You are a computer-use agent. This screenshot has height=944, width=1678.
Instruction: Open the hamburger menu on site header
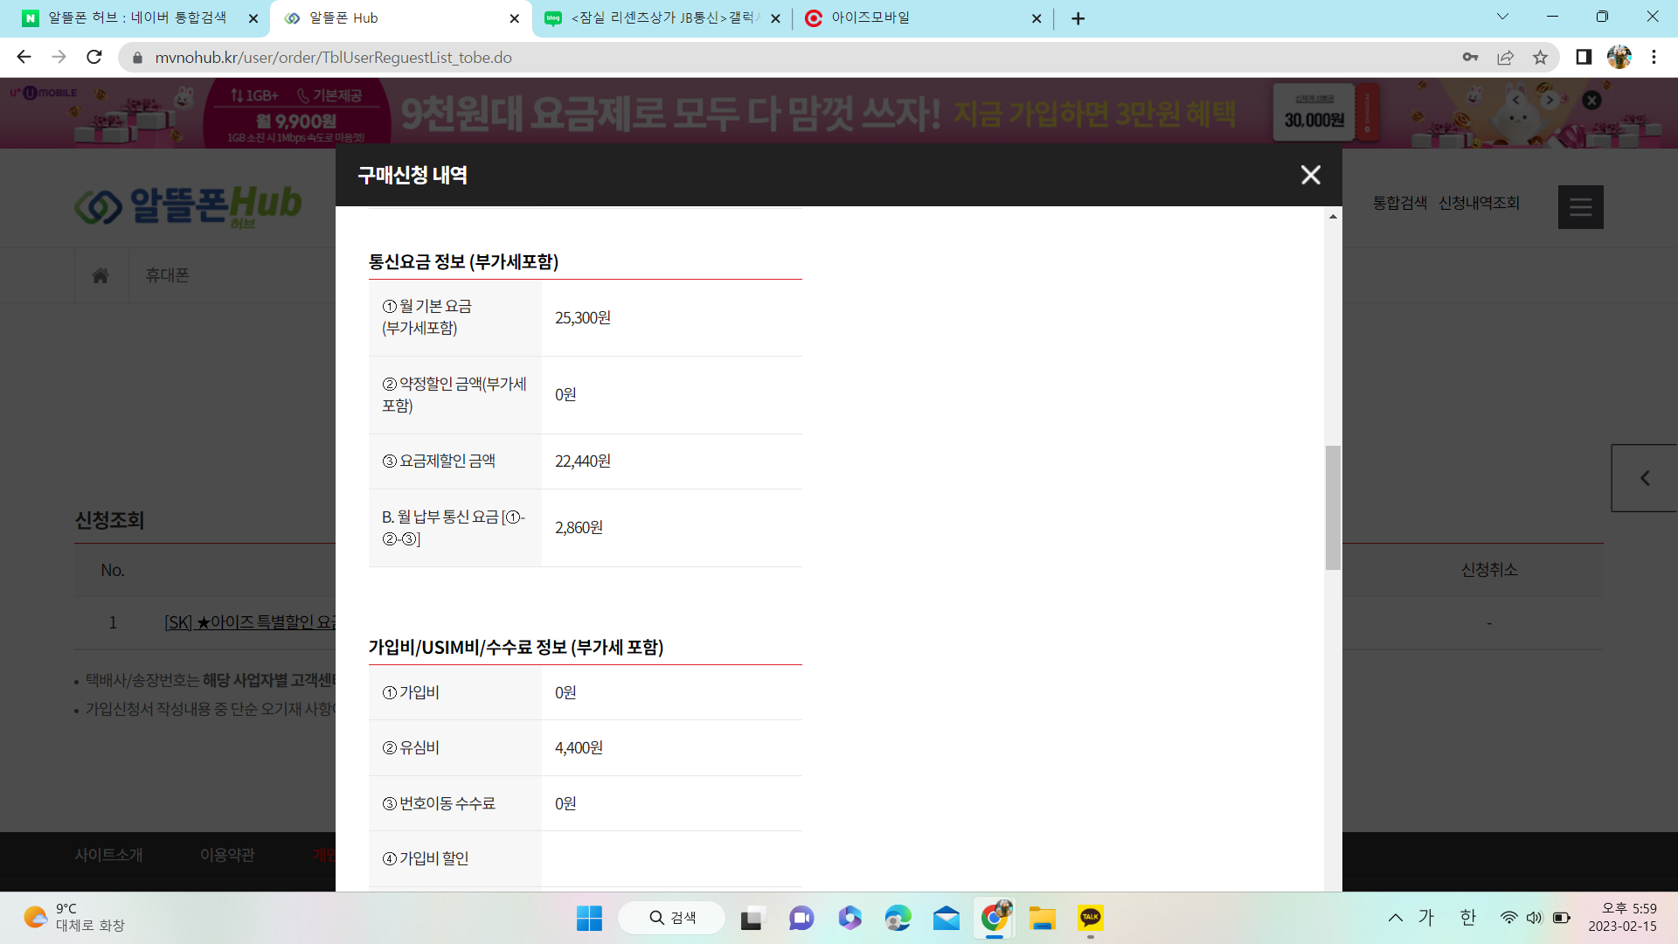[1580, 207]
